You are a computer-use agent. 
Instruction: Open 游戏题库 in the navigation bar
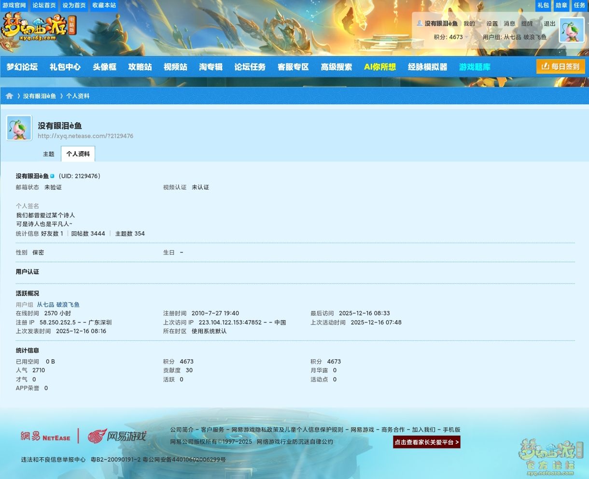tap(475, 67)
